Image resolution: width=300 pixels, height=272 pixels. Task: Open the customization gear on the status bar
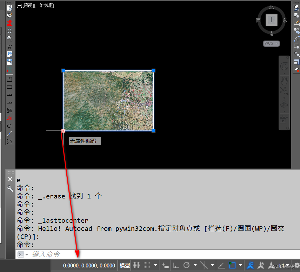tap(296, 265)
